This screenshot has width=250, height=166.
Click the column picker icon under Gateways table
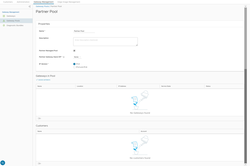tap(39, 118)
